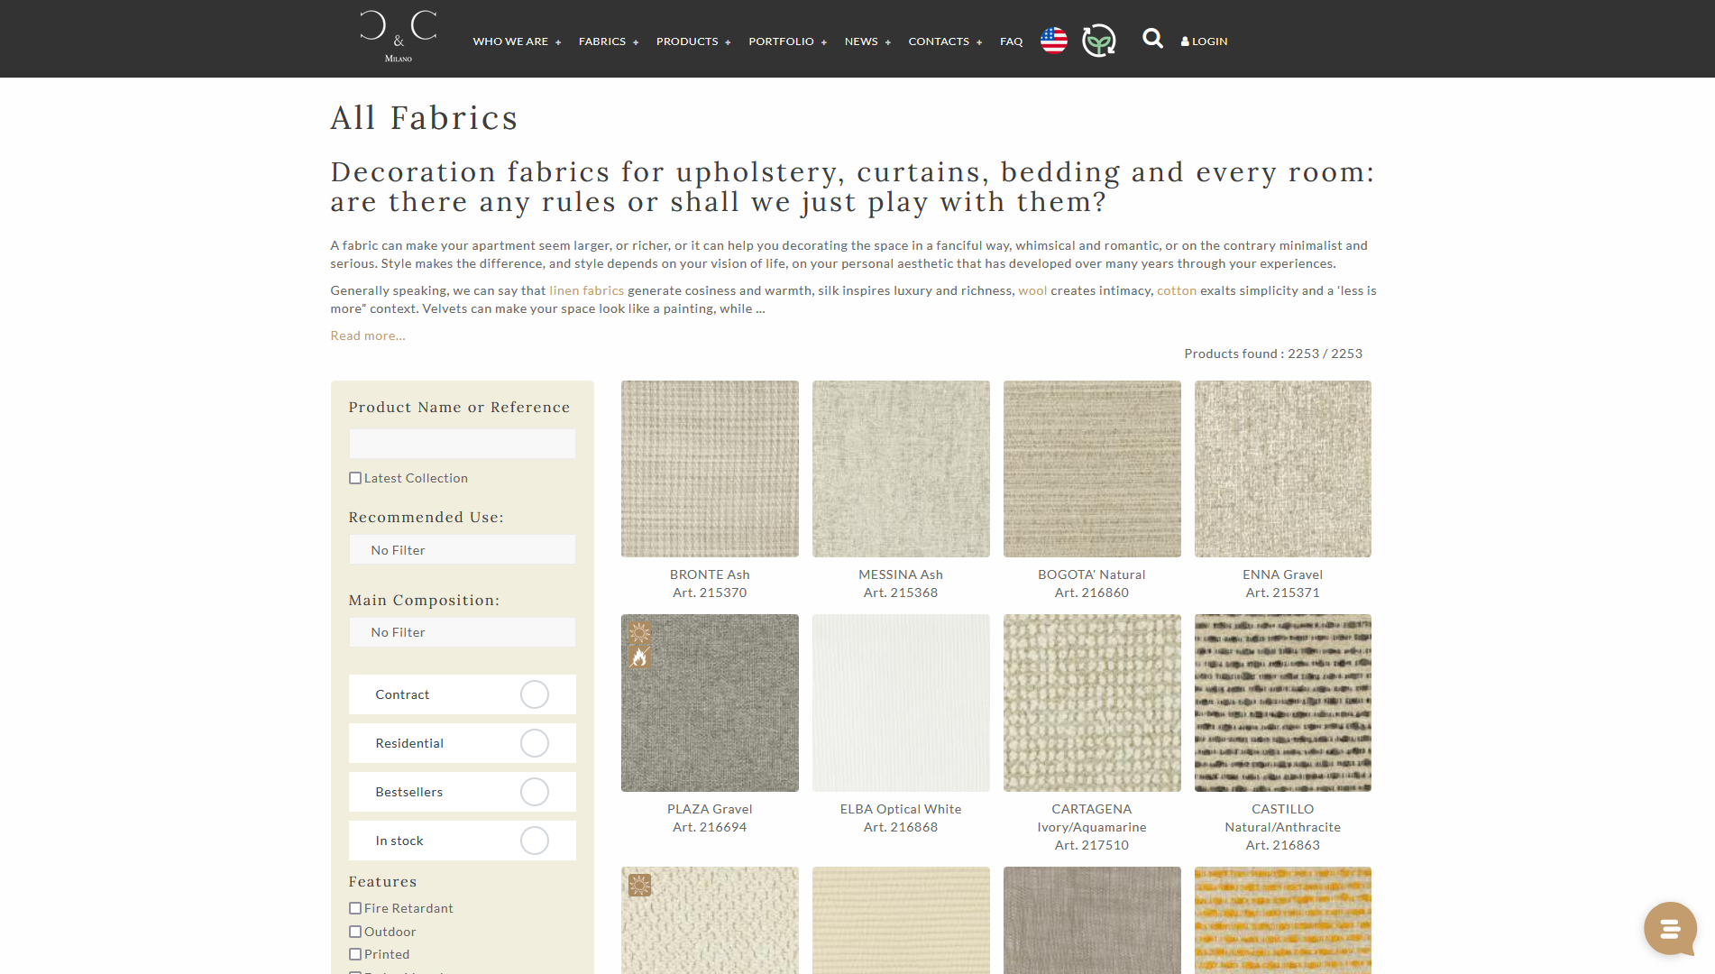Click the sun outdoor badge on PLAZA Gravel

639,632
